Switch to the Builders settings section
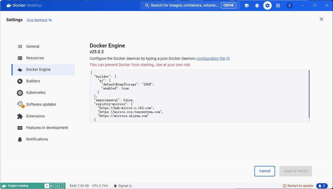The width and height of the screenshot is (333, 189). 34,81
